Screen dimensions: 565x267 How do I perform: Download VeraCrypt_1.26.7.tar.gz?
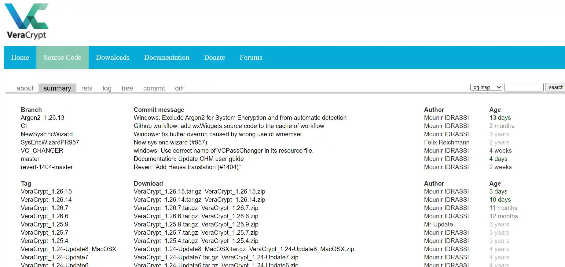pyautogui.click(x=166, y=208)
